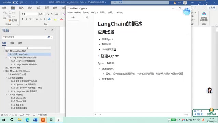Go to 3.3.2 Ollama安装 heading

click(x=18, y=101)
